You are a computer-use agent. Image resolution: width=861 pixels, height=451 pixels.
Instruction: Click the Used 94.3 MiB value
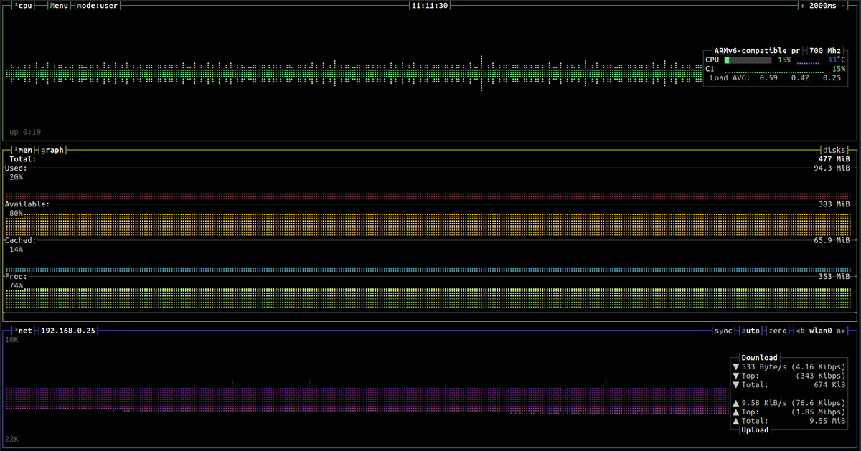click(832, 168)
